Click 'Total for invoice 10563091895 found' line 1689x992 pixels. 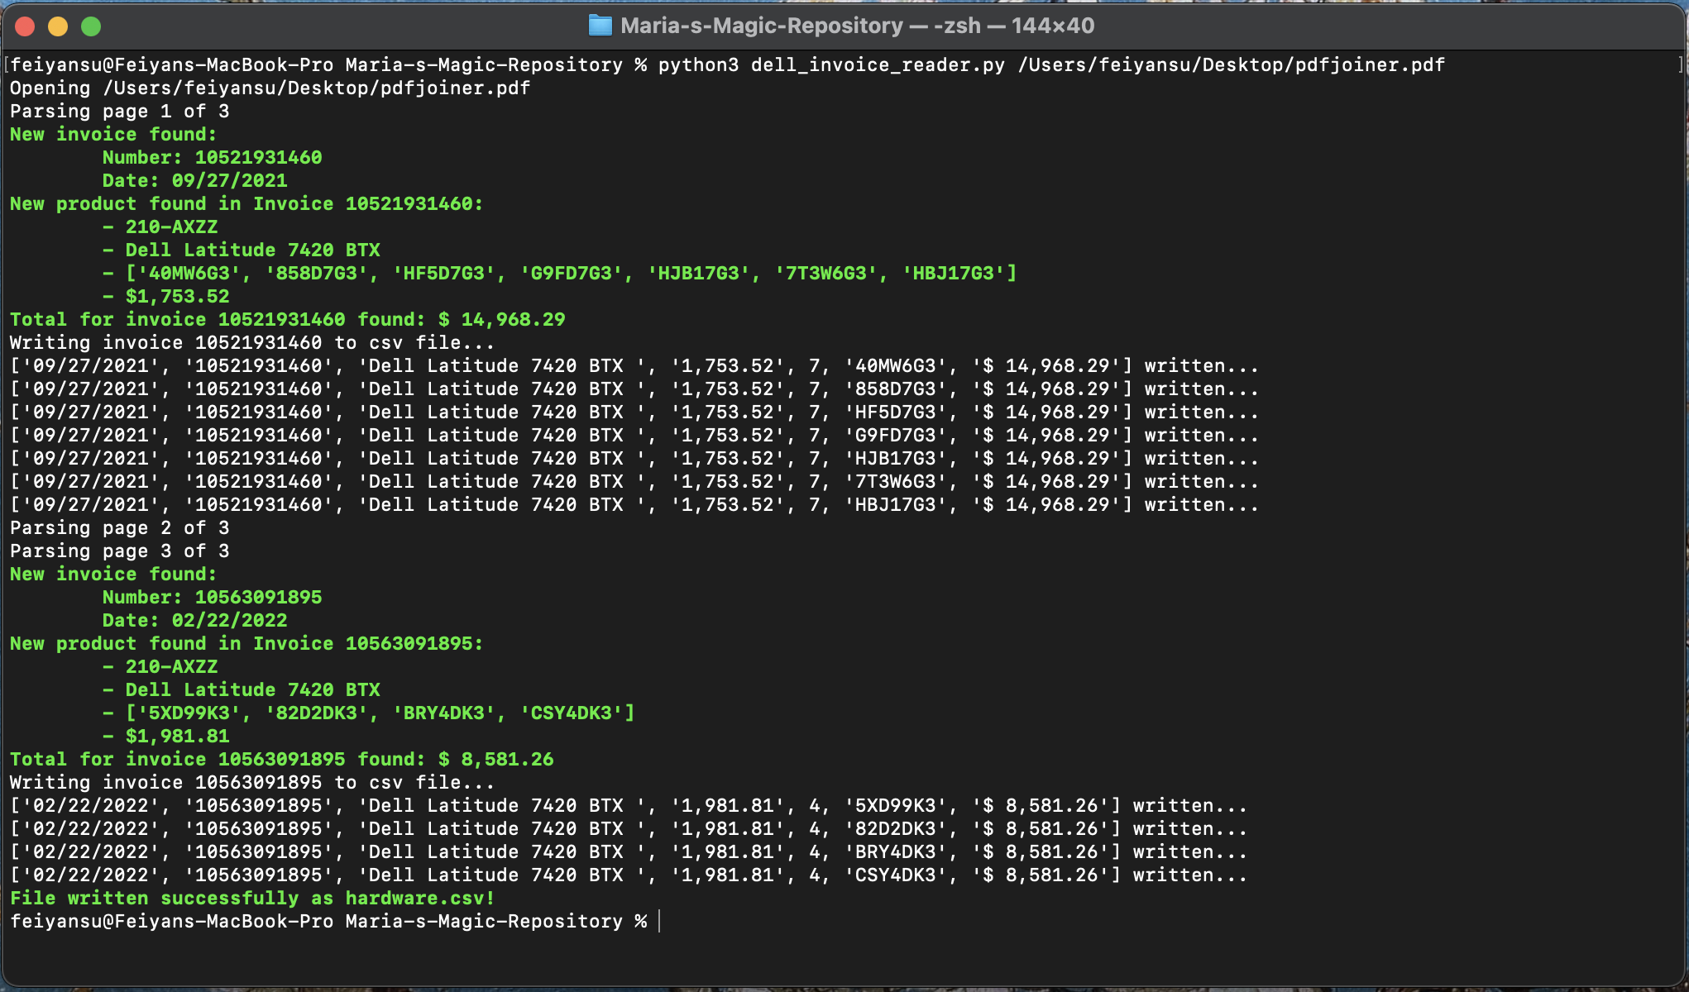[x=282, y=760]
